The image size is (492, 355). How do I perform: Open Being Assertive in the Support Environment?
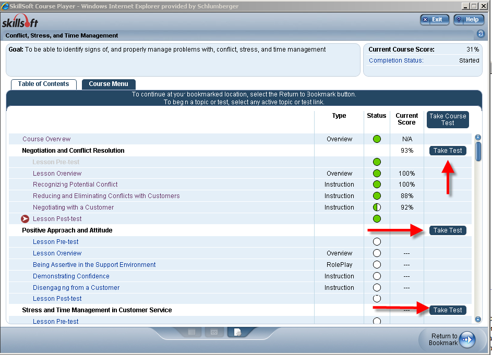click(x=94, y=265)
